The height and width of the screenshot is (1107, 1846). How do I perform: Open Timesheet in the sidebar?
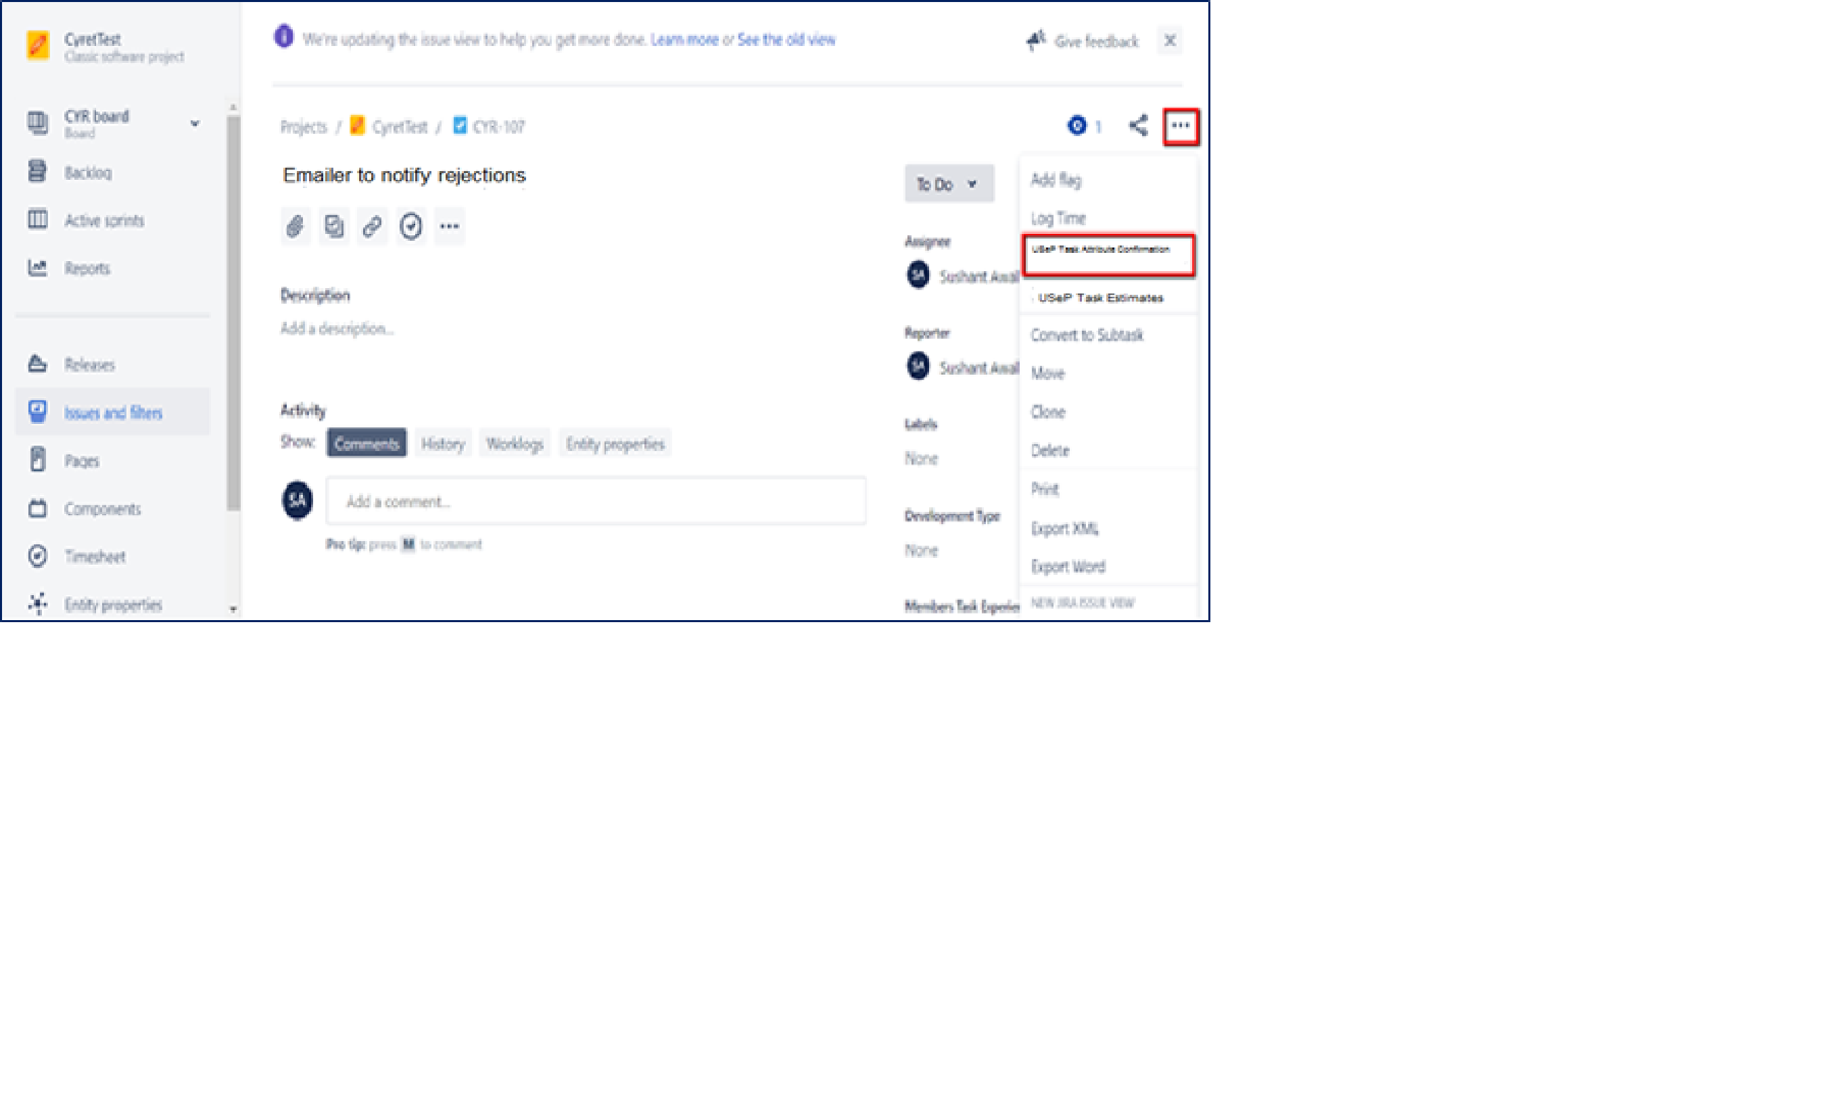click(95, 557)
